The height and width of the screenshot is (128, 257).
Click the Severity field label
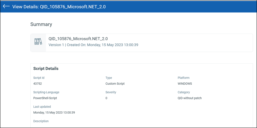tap(111, 92)
